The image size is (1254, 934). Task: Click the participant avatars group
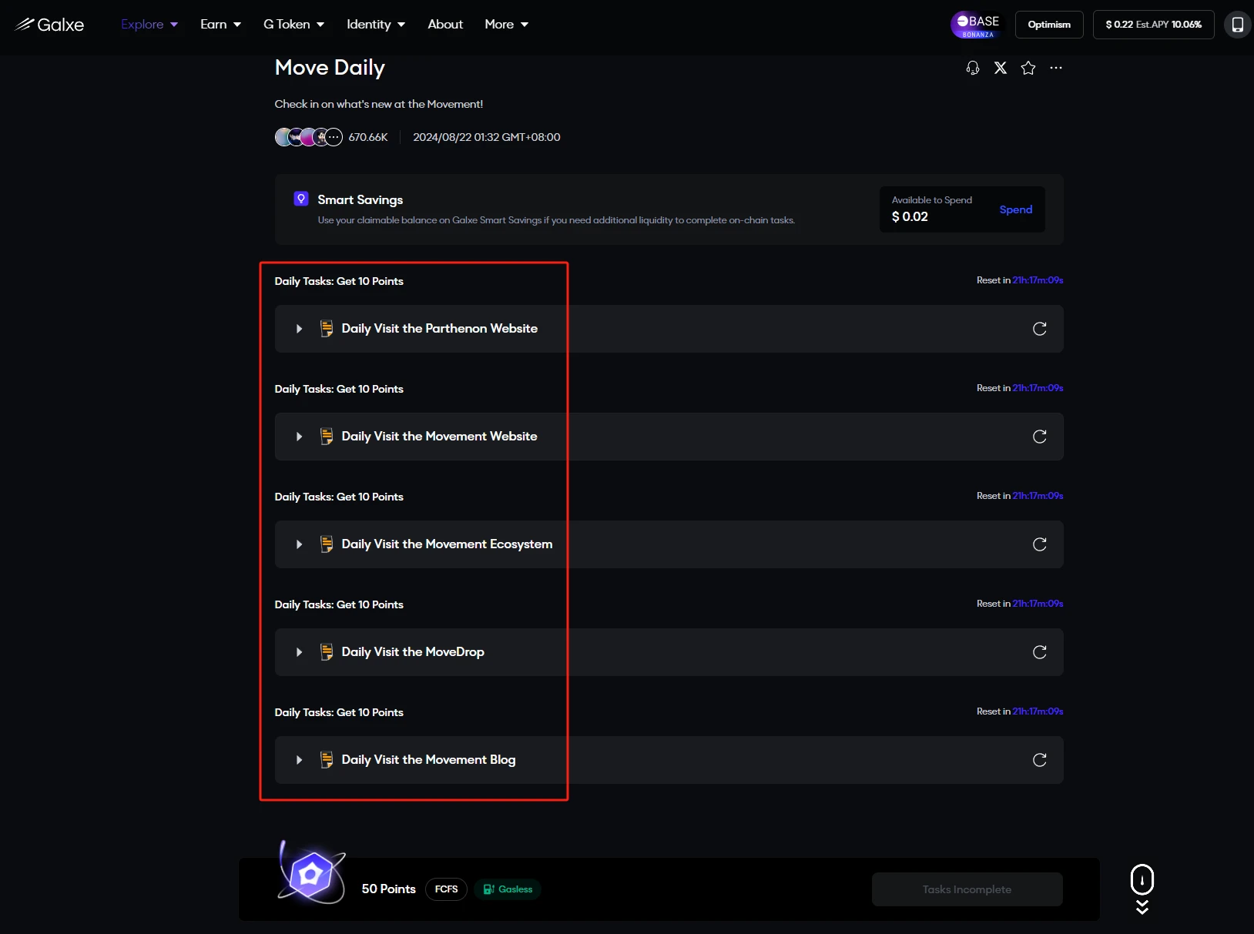[x=308, y=137]
